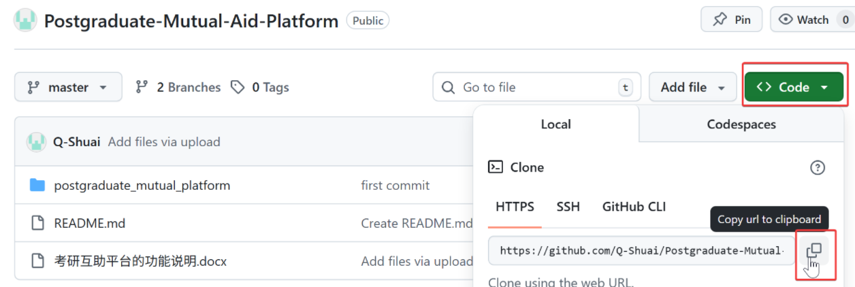Click the tag icon beside 0 Tags
Screen dimensions: 855x287
(237, 87)
